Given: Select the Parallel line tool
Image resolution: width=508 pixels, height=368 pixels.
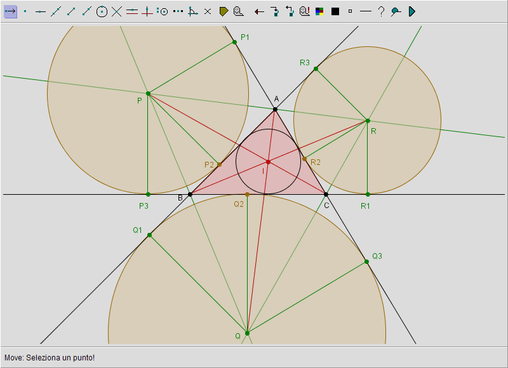Looking at the screenshot, I should pos(132,11).
